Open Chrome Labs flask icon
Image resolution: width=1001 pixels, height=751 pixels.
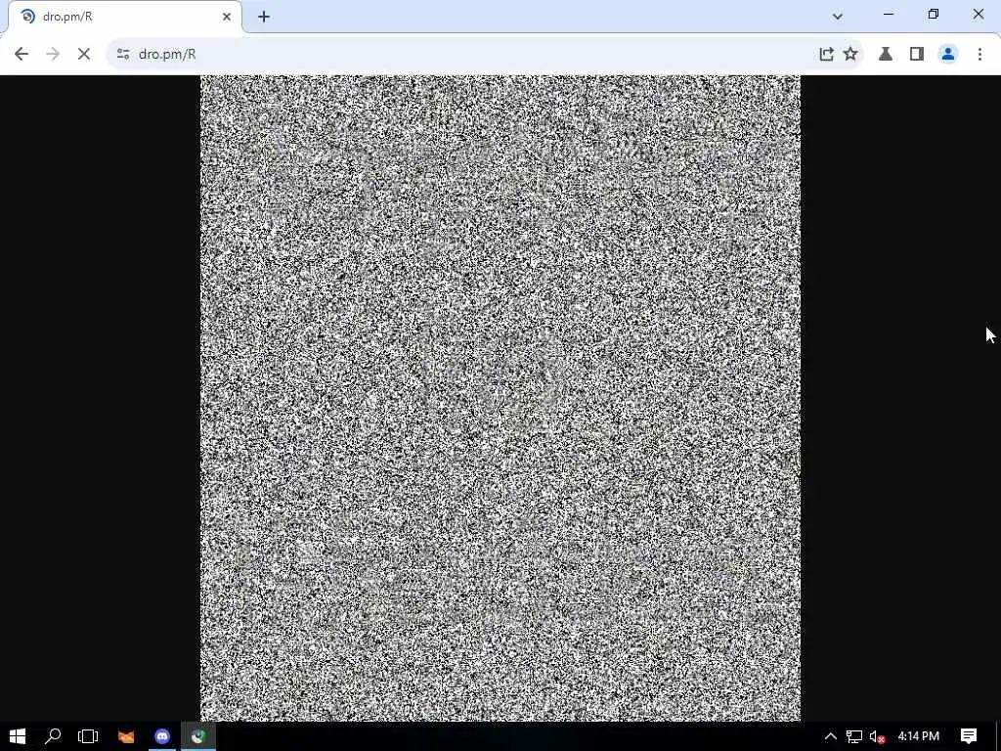(886, 55)
